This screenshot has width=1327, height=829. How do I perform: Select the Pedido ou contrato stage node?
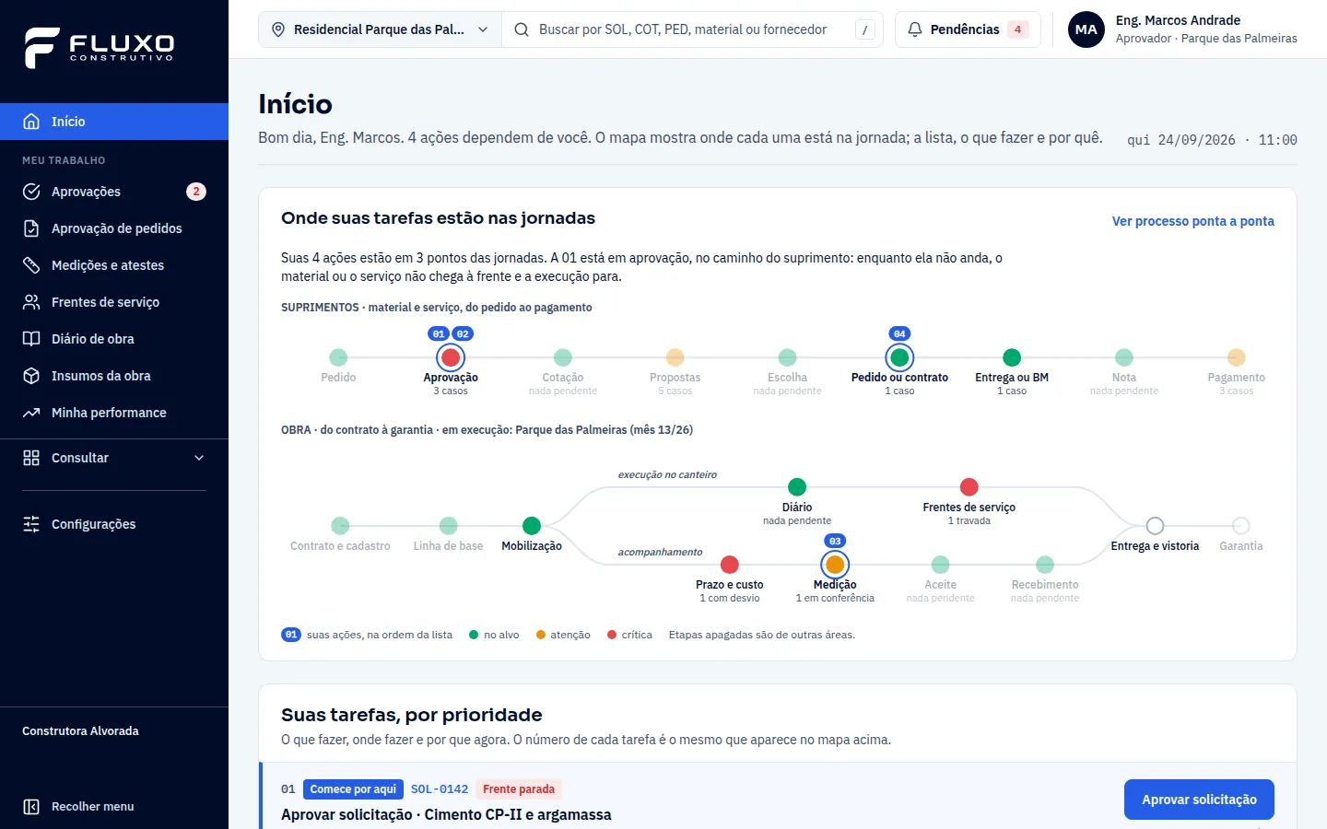click(899, 357)
